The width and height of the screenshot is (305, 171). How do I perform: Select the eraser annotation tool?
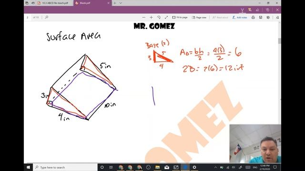257,10
